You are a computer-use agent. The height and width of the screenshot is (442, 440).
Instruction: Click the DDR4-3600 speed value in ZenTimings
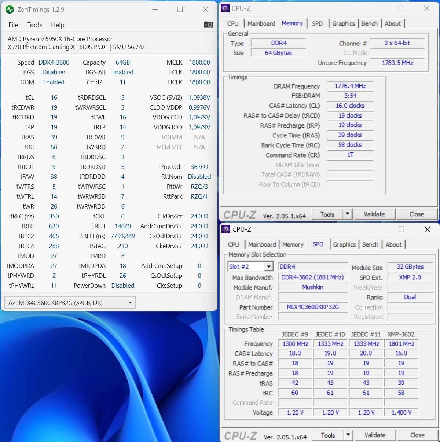[54, 62]
